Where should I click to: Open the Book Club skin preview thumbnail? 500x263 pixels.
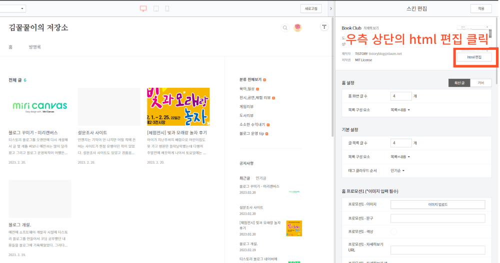click(x=473, y=38)
